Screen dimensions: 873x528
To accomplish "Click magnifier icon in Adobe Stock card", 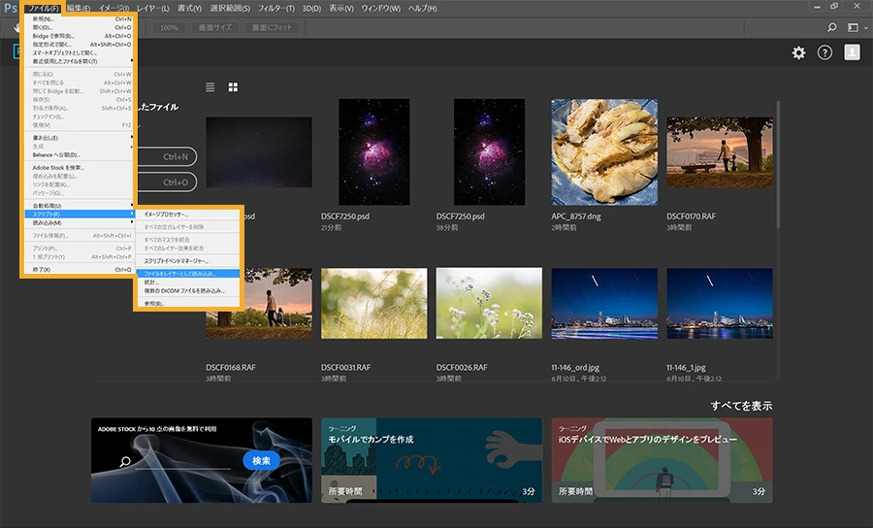I will pyautogui.click(x=126, y=461).
